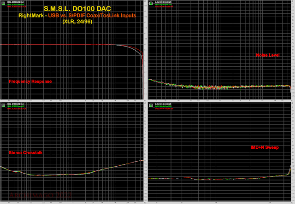Click the 'Stereo Crosstalk' label
This screenshot has height=204, width=295.
pos(26,153)
